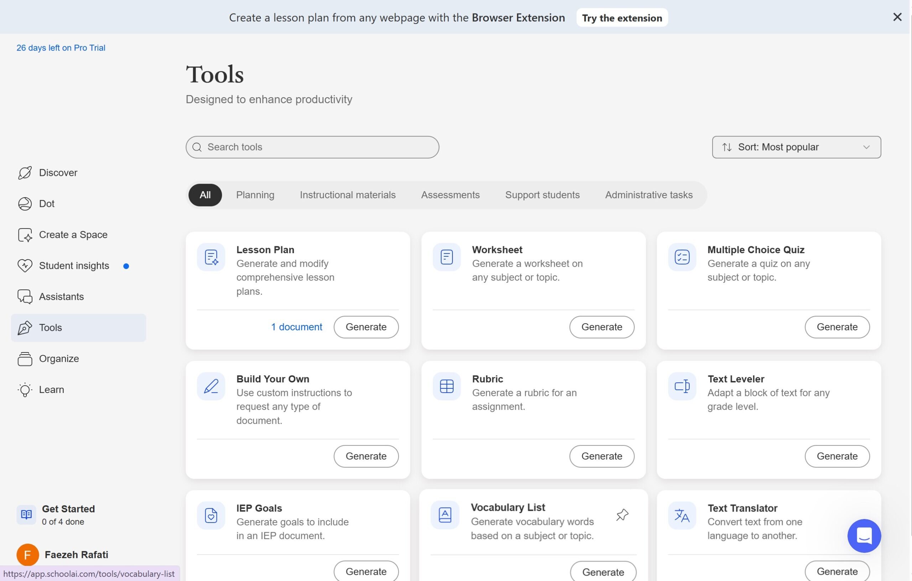Switch to Support students tab
This screenshot has height=581, width=912.
(542, 195)
